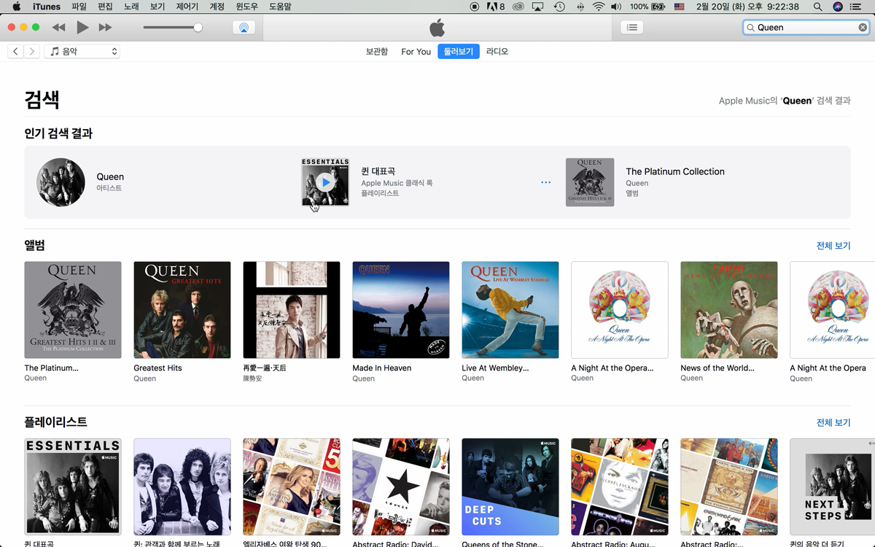This screenshot has height=547, width=875.
Task: Open the 제어기 menu in menu bar
Action: (x=187, y=7)
